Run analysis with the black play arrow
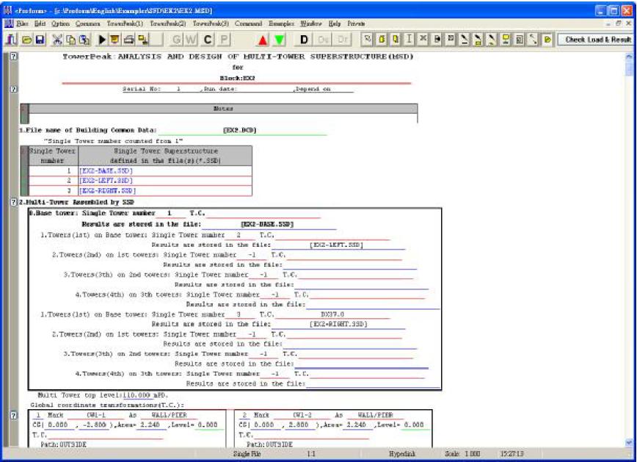 point(102,40)
